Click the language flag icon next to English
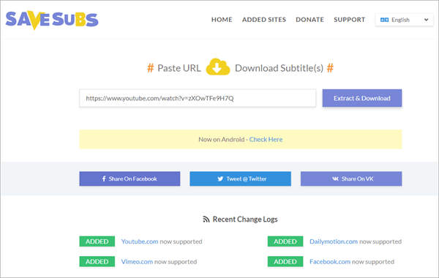 384,20
